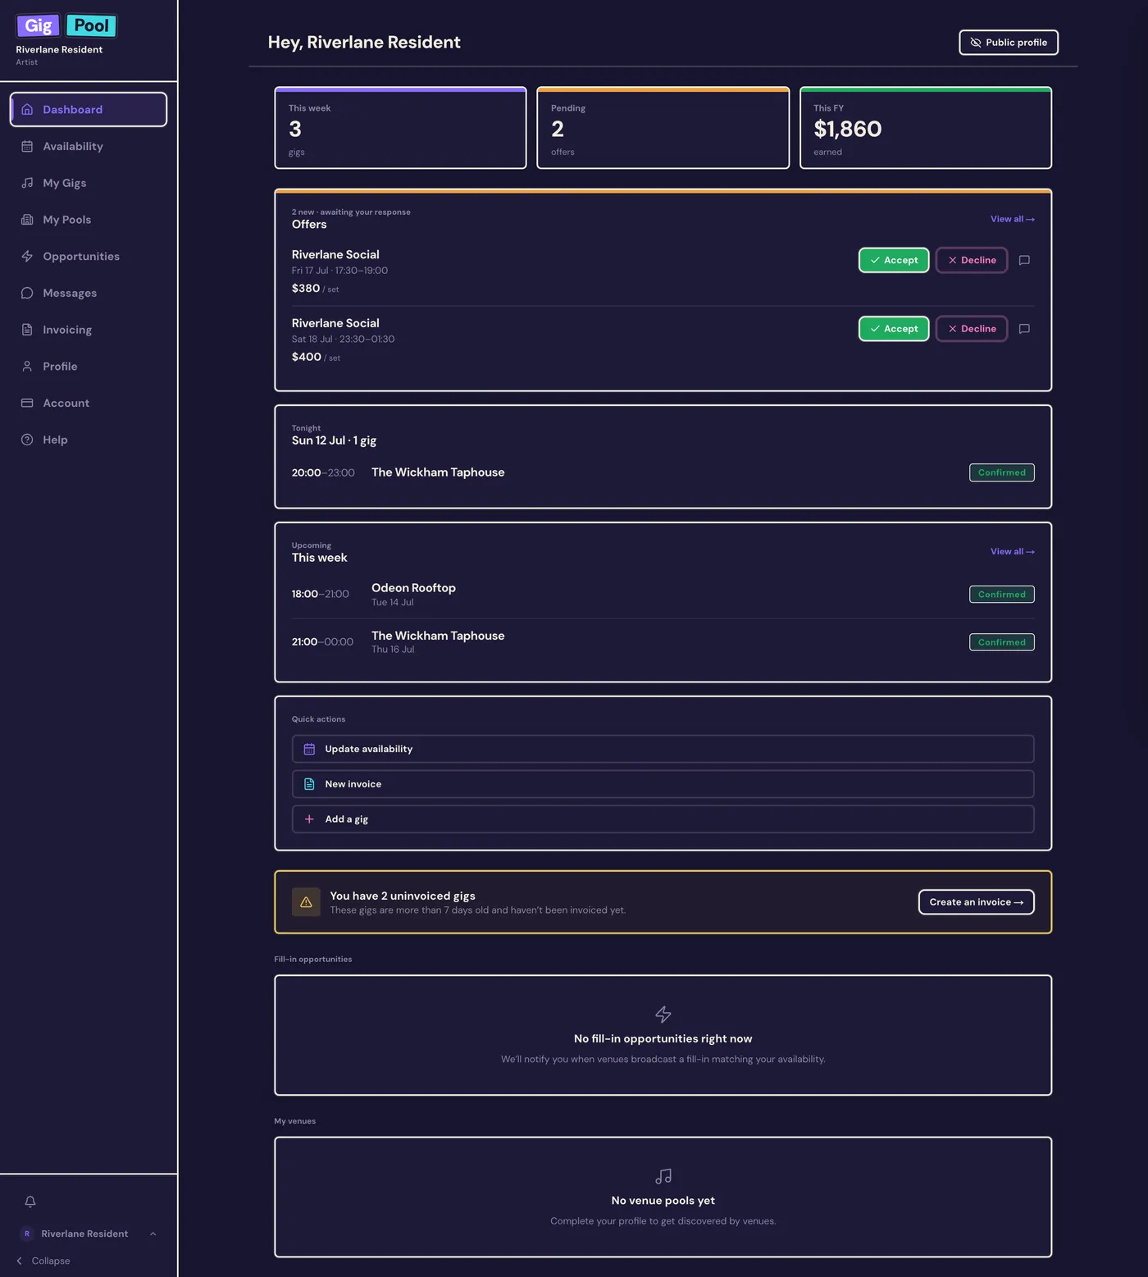Viewport: 1148px width, 1277px height.
Task: Click Update availability quick action
Action: [663, 749]
